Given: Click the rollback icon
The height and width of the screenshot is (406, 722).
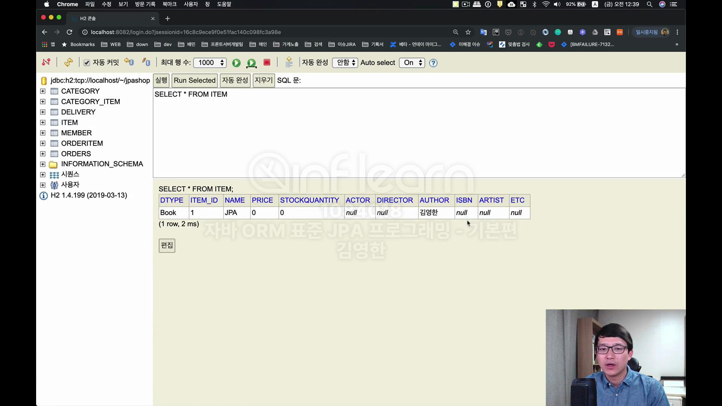Looking at the screenshot, I should pyautogui.click(x=129, y=62).
